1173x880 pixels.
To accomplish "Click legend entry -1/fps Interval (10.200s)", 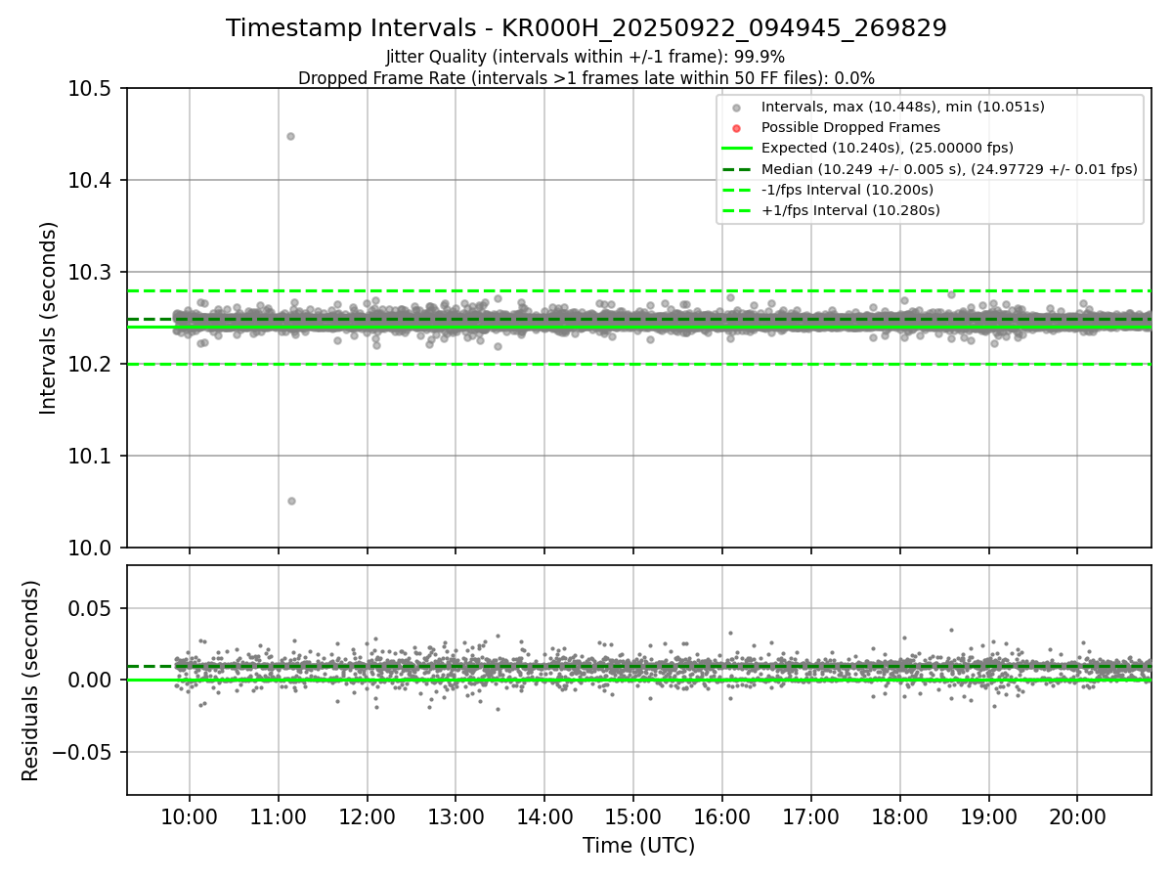I will coord(847,189).
